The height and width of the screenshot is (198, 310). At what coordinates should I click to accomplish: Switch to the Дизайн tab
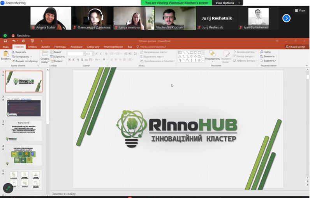coord(46,47)
